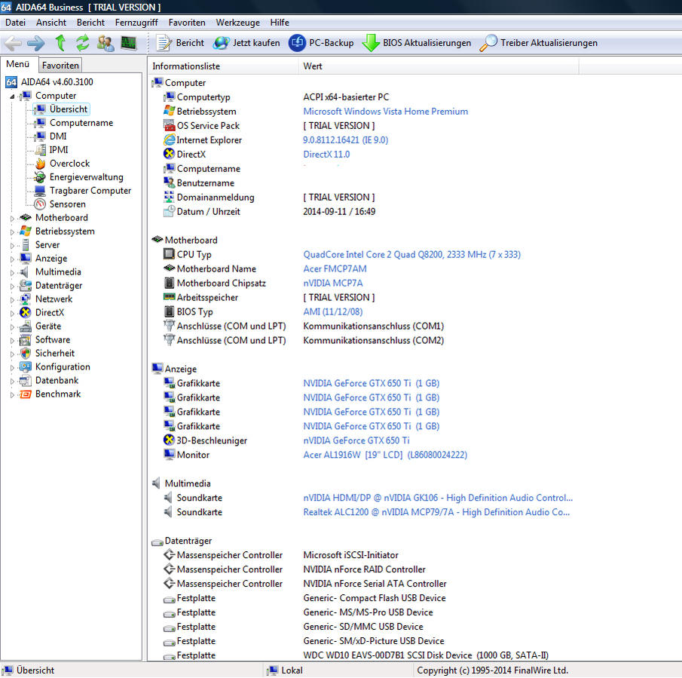Expand the DirectX tree node
Image resolution: width=682 pixels, height=678 pixels.
coord(12,313)
